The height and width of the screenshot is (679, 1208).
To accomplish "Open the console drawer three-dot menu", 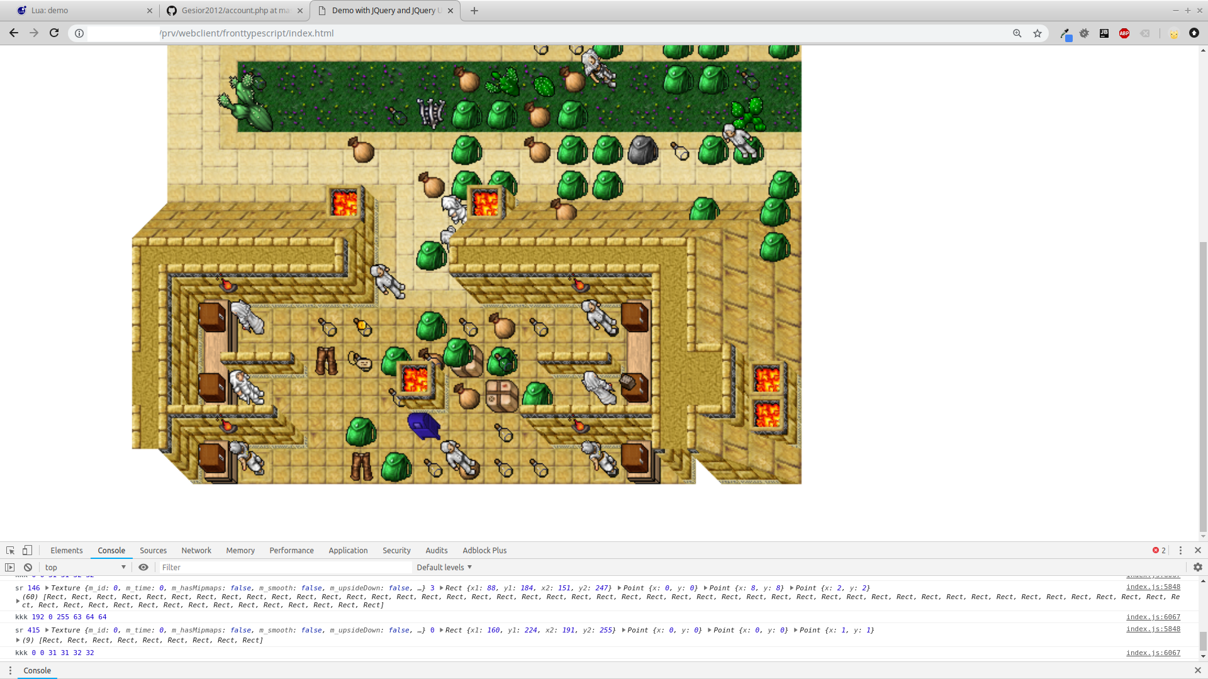I will [x=10, y=670].
